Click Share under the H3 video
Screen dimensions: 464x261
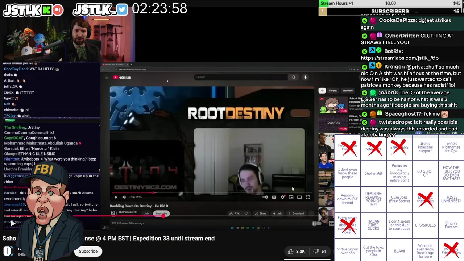click(x=261, y=214)
